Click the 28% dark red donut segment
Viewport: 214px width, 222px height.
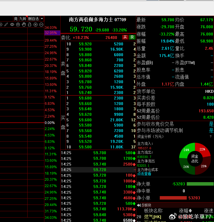click(x=204, y=166)
